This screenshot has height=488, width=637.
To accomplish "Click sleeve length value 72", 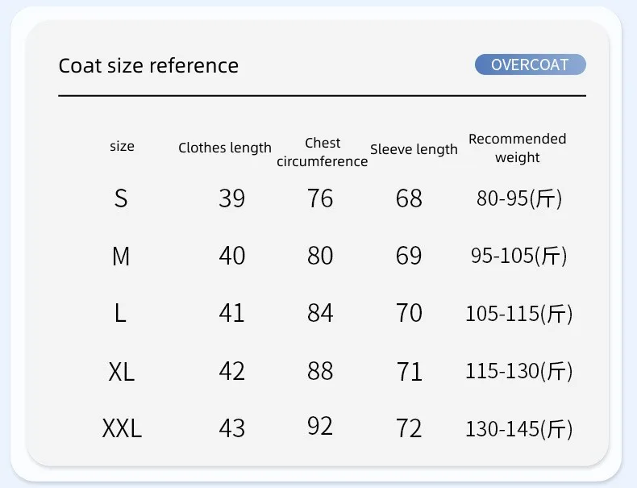I will click(409, 428).
